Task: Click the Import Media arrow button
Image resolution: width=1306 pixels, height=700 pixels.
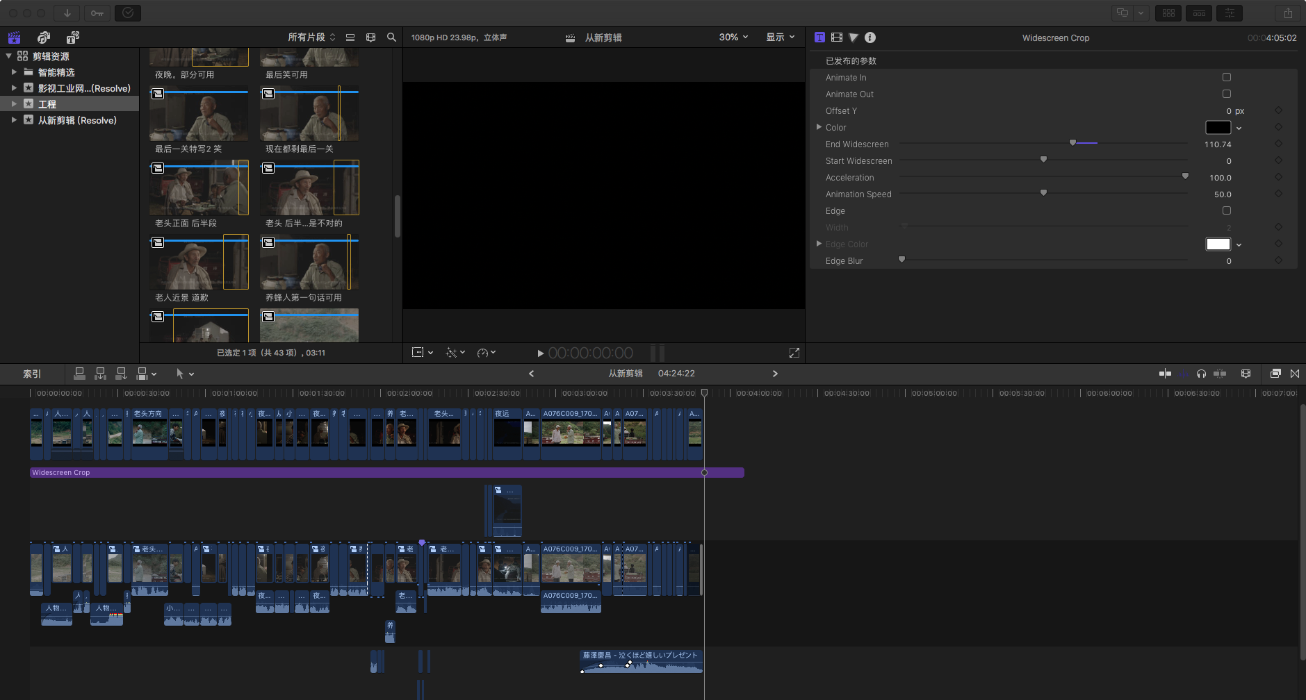Action: click(67, 13)
